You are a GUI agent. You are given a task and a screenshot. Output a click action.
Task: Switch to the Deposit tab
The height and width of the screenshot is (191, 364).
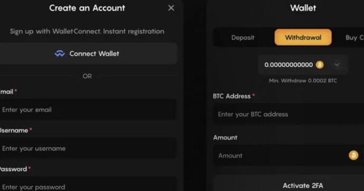[x=243, y=38]
